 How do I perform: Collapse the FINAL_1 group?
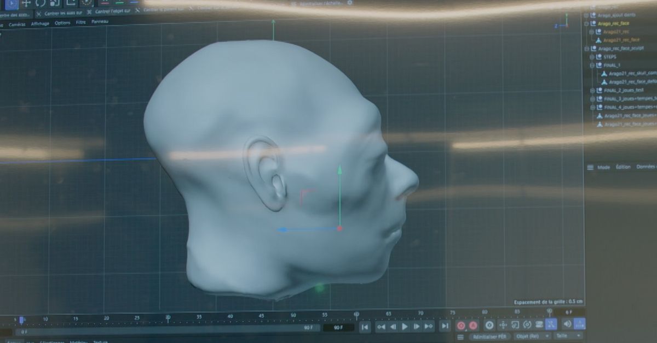[x=592, y=65]
